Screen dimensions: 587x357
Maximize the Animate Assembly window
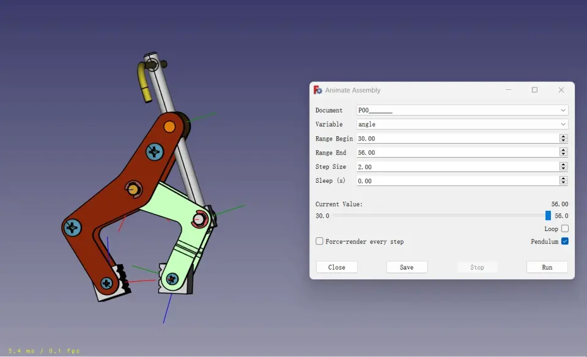click(x=534, y=90)
